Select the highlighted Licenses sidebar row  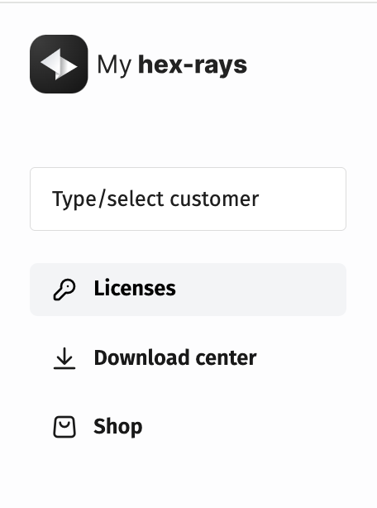[188, 290]
